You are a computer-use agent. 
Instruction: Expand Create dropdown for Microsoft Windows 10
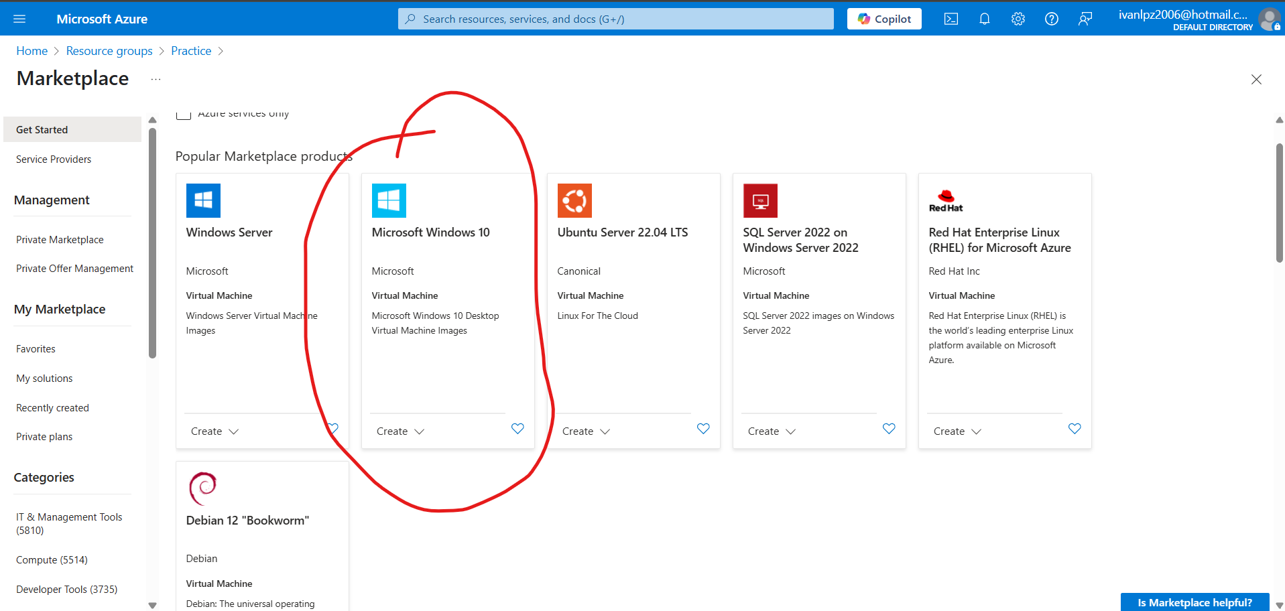pos(400,431)
